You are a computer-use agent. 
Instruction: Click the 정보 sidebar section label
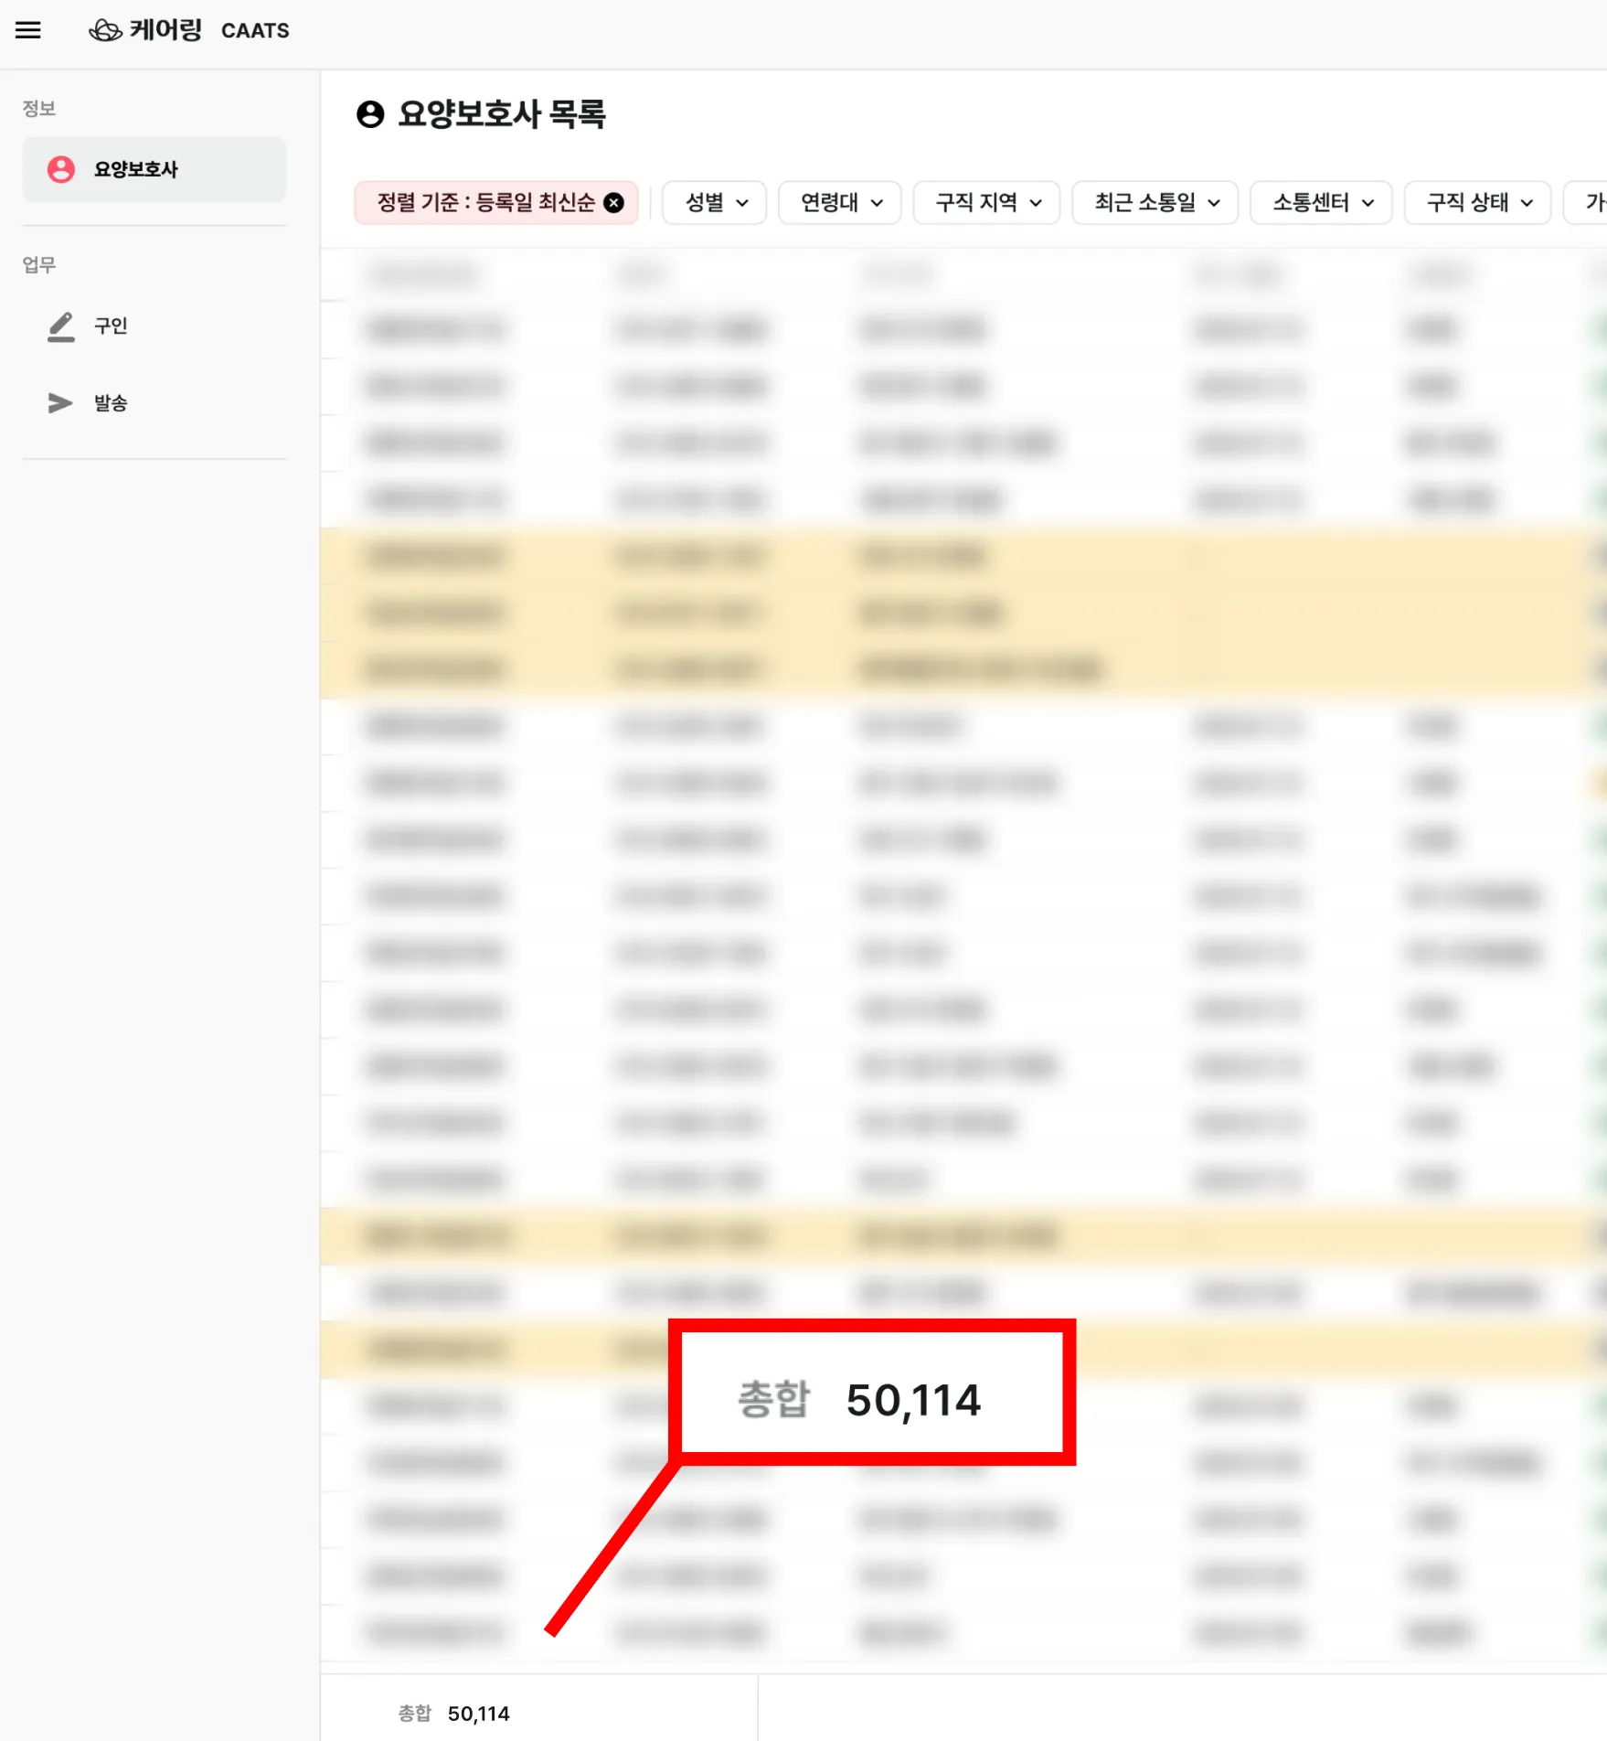click(39, 108)
